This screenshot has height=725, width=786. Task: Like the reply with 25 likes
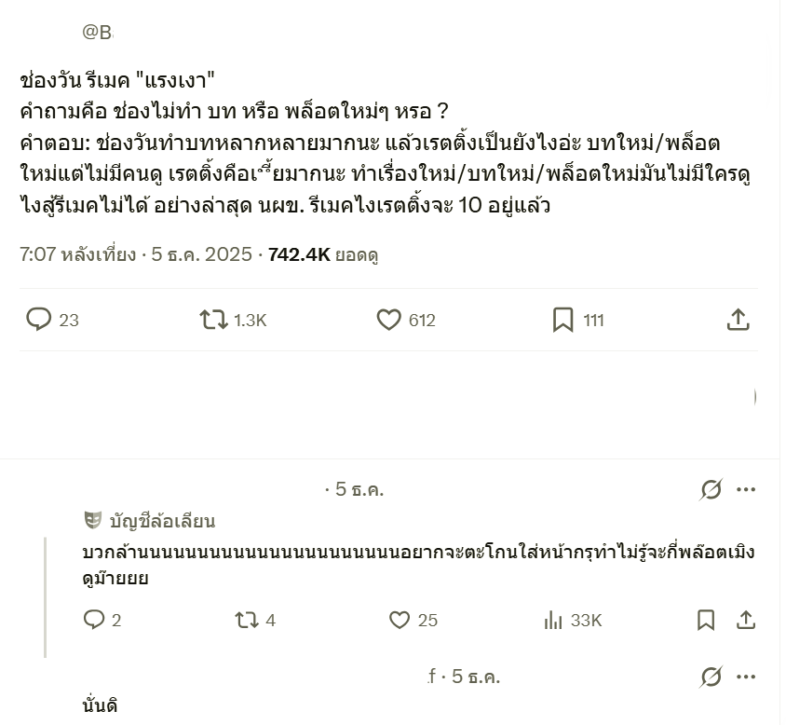(400, 620)
